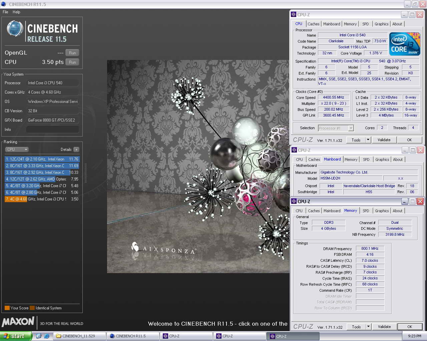Image resolution: width=427 pixels, height=341 pixels.
Task: Switch to third CPU-Z taskbar item
Action: tap(293, 336)
